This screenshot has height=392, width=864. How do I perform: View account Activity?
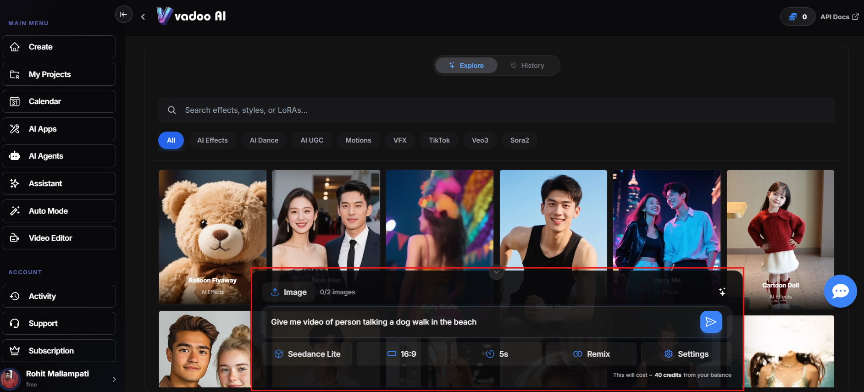coord(59,296)
